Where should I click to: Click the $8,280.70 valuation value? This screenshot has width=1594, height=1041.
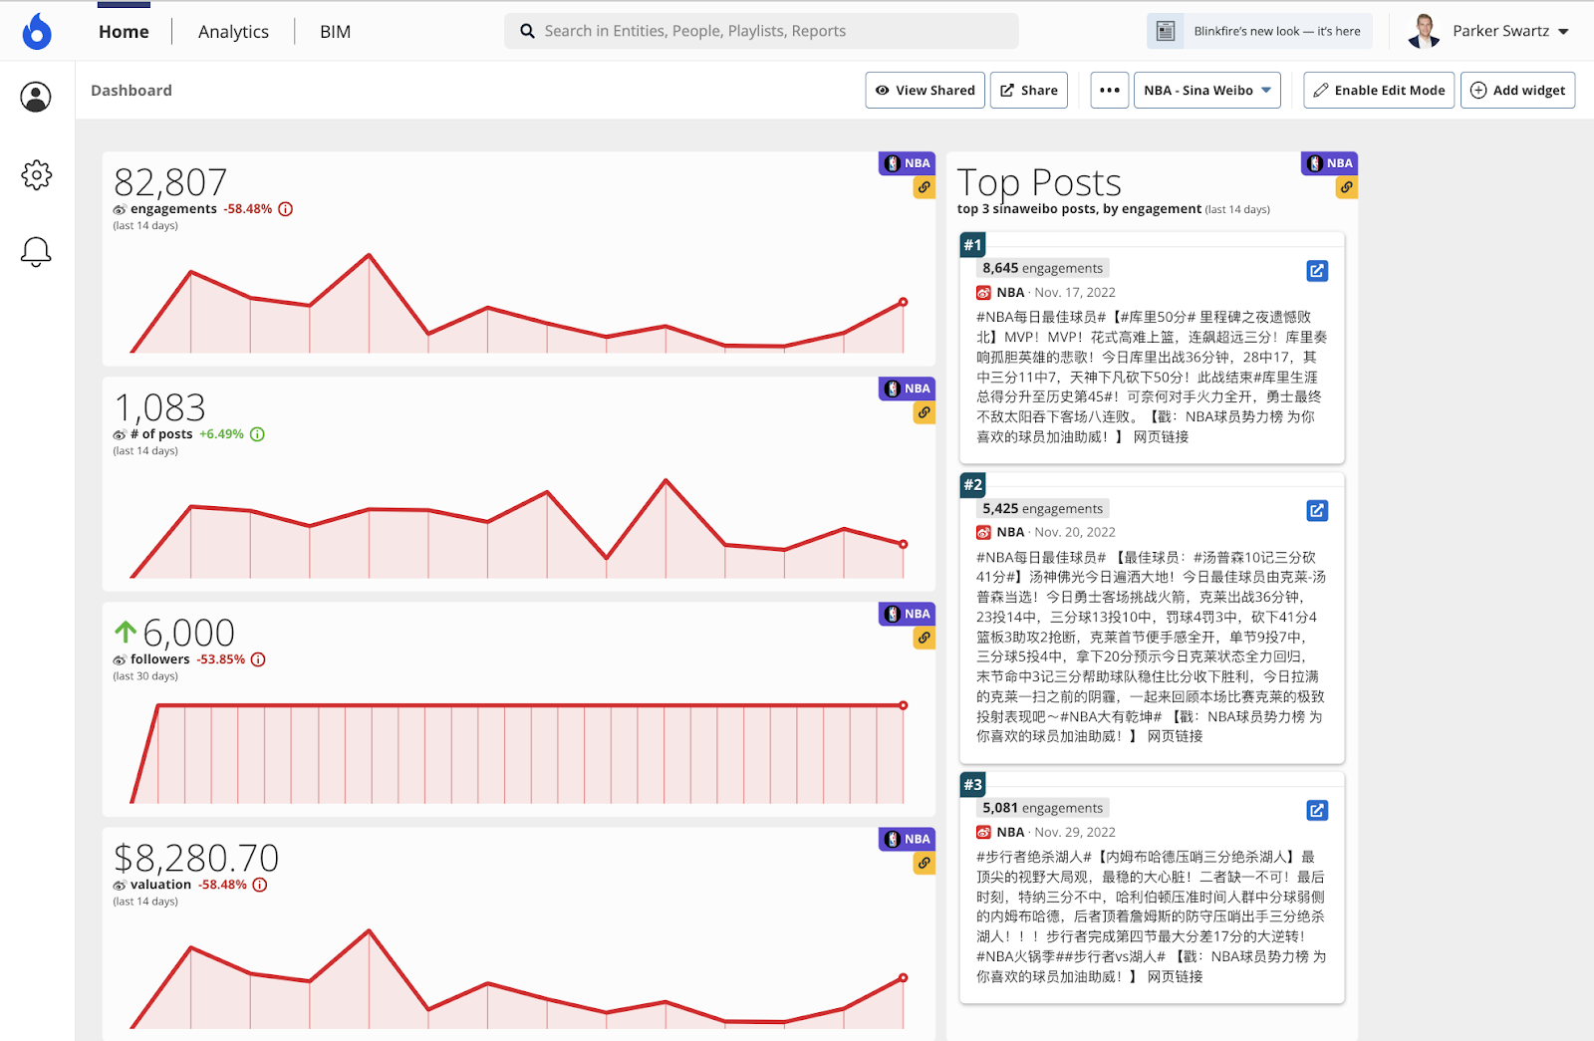pos(196,858)
